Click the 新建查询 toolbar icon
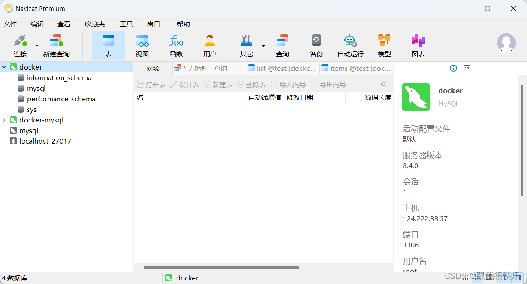Screen dimensions: 527x284 pos(56,41)
